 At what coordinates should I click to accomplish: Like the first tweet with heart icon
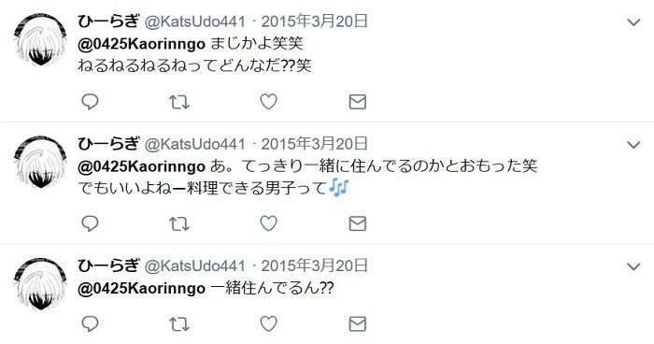click(269, 102)
